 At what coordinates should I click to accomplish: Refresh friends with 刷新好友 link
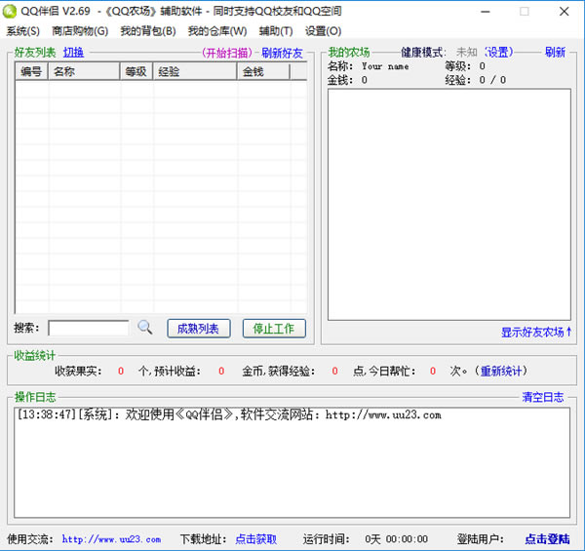[283, 53]
